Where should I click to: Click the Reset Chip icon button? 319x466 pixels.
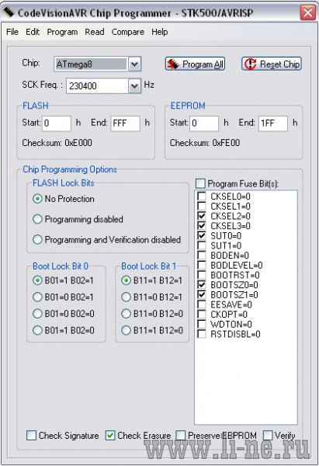point(272,64)
